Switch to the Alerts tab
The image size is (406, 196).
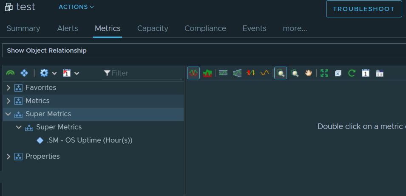[68, 28]
